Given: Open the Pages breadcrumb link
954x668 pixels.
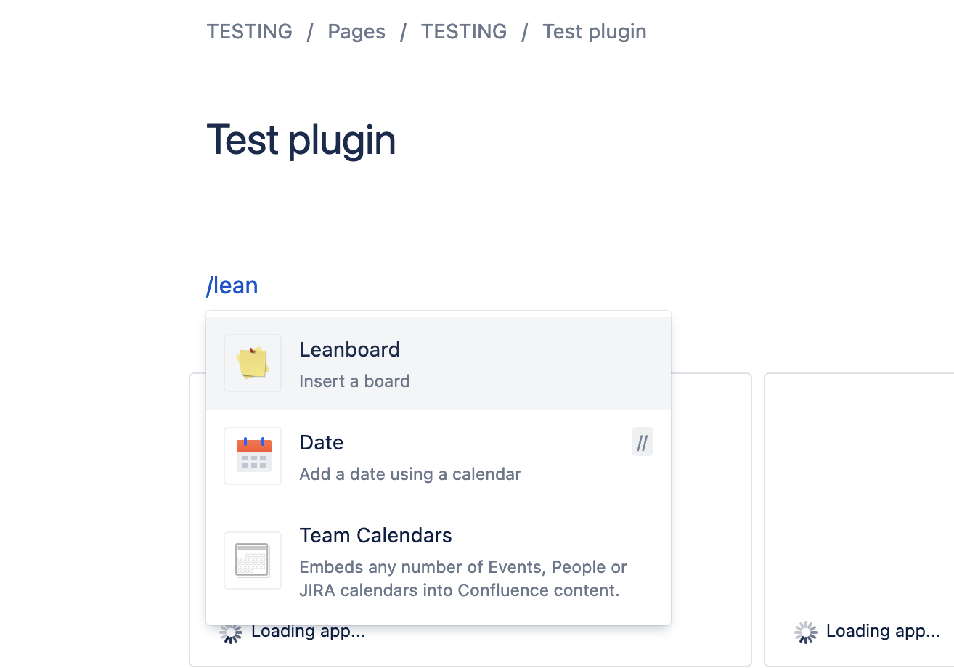Looking at the screenshot, I should [356, 32].
